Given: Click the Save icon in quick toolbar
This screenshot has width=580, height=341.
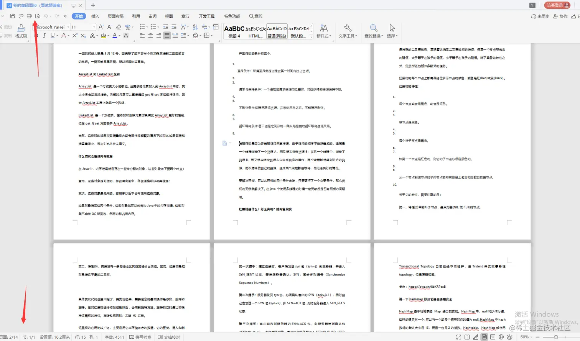Looking at the screenshot, I should click(13, 16).
